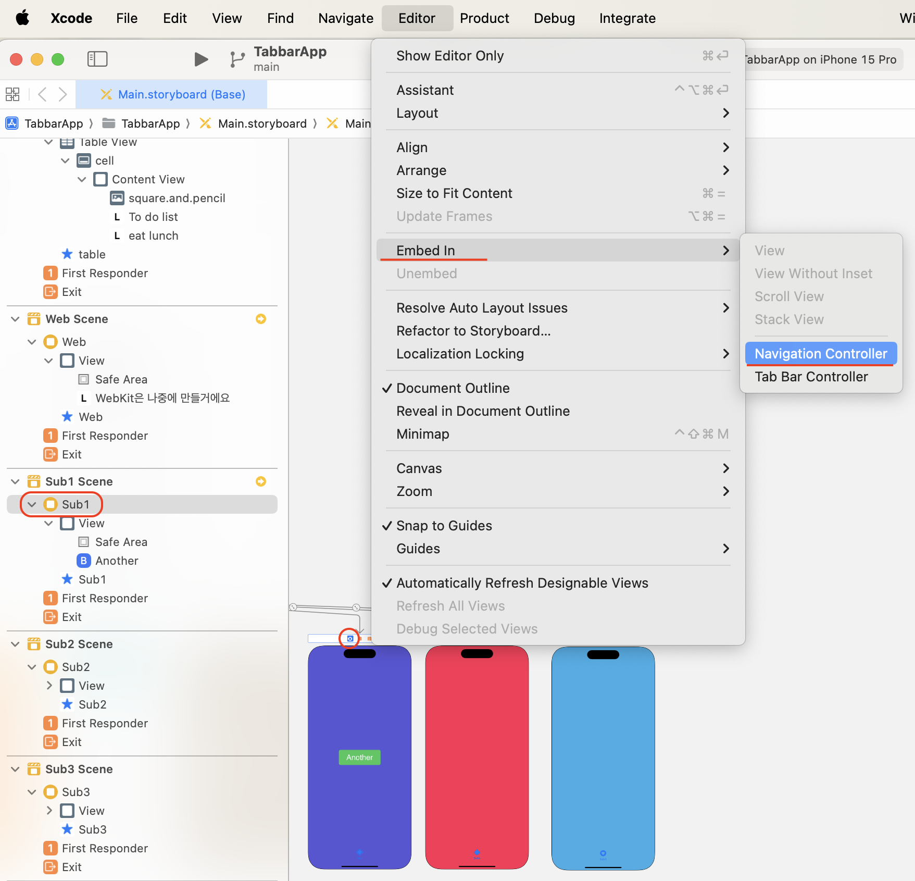Screen dimensions: 915x881
Task: Select the Content View item in the outline
Action: [139, 179]
